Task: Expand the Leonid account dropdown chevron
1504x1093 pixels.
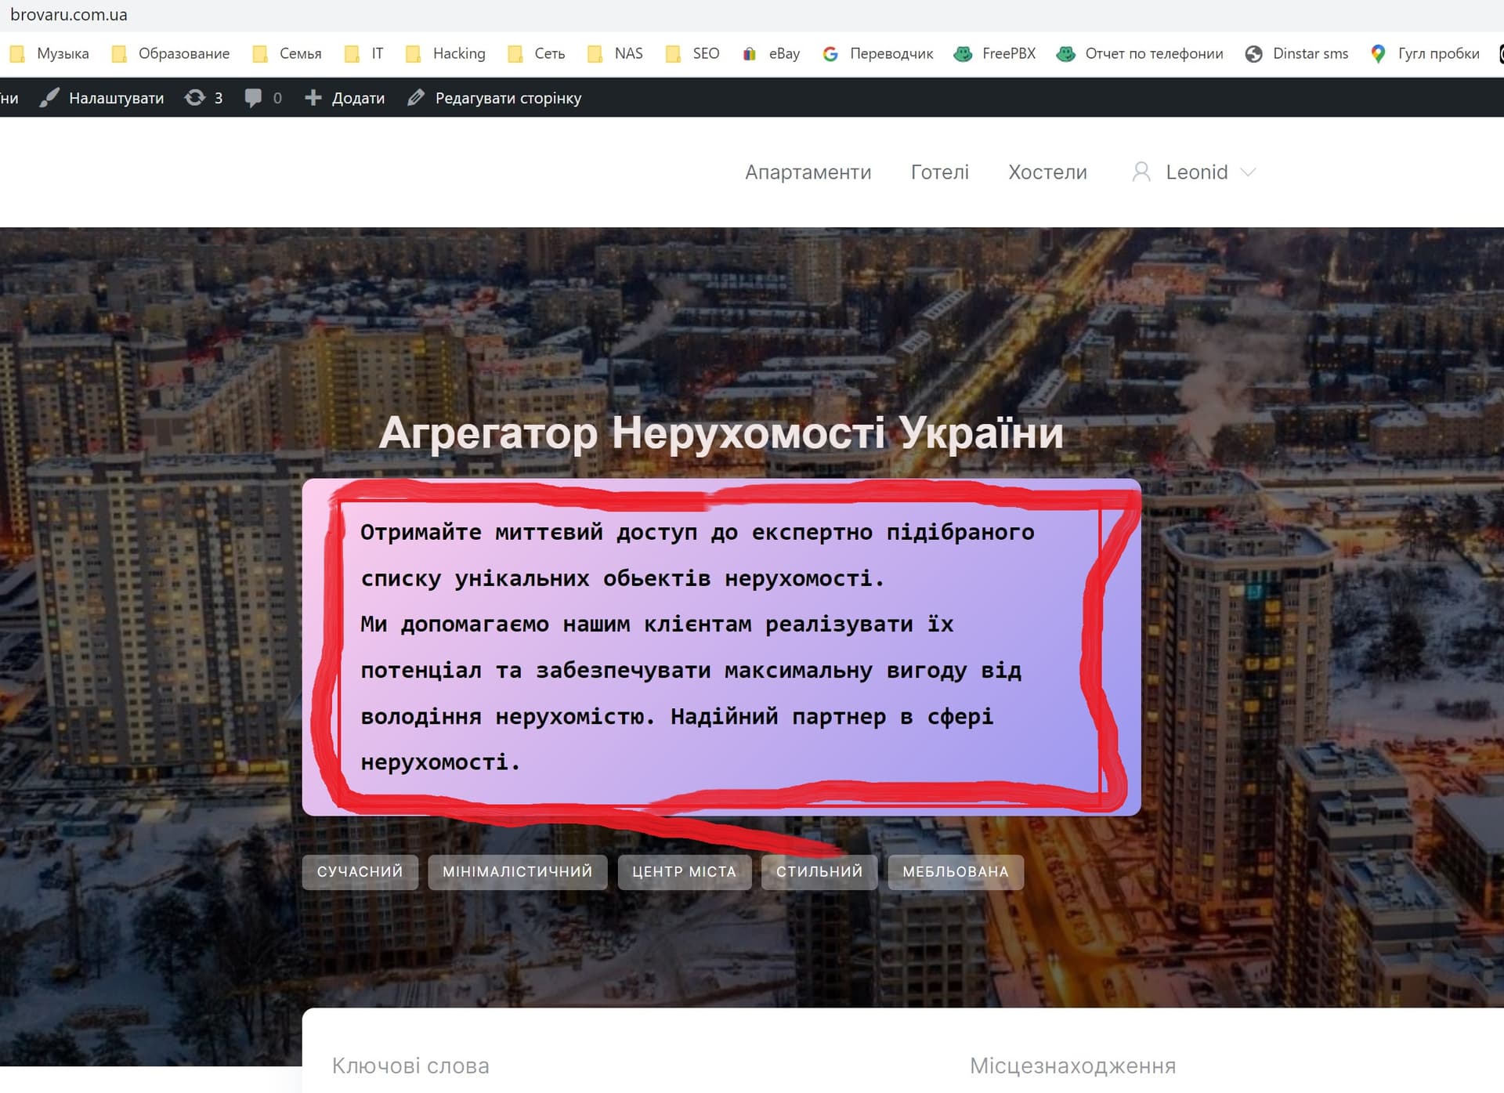Action: (1248, 172)
